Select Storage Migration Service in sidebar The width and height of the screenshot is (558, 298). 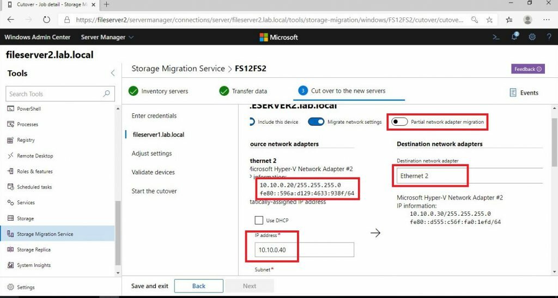tap(57, 234)
